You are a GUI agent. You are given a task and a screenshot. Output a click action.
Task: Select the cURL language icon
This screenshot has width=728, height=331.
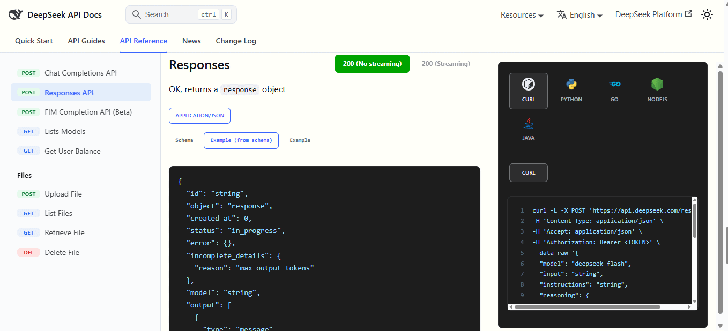529,84
